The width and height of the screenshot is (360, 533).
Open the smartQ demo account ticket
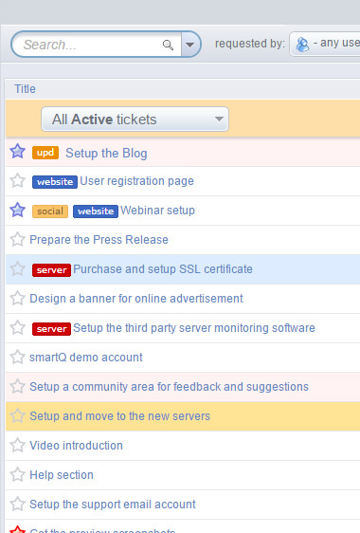coord(86,358)
